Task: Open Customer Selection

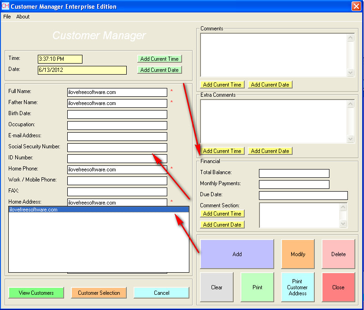Action: pos(99,292)
